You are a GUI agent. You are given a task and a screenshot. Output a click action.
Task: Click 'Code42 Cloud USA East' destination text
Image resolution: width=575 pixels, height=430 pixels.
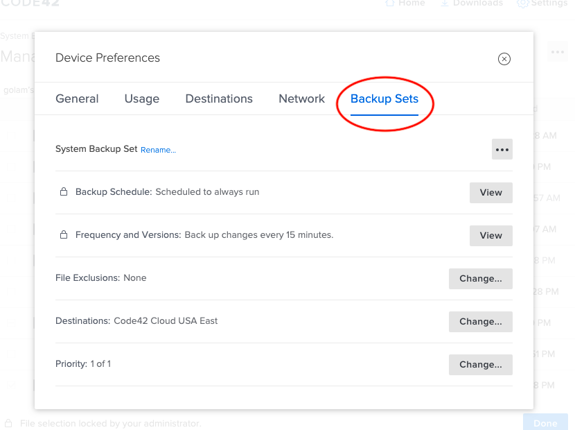coord(166,320)
